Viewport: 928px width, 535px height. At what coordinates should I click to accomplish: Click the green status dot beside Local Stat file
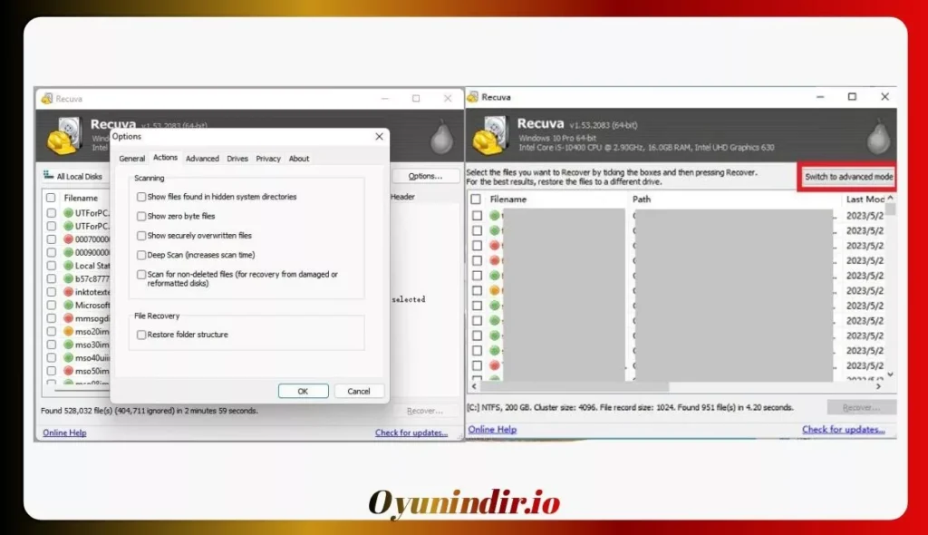(69, 266)
